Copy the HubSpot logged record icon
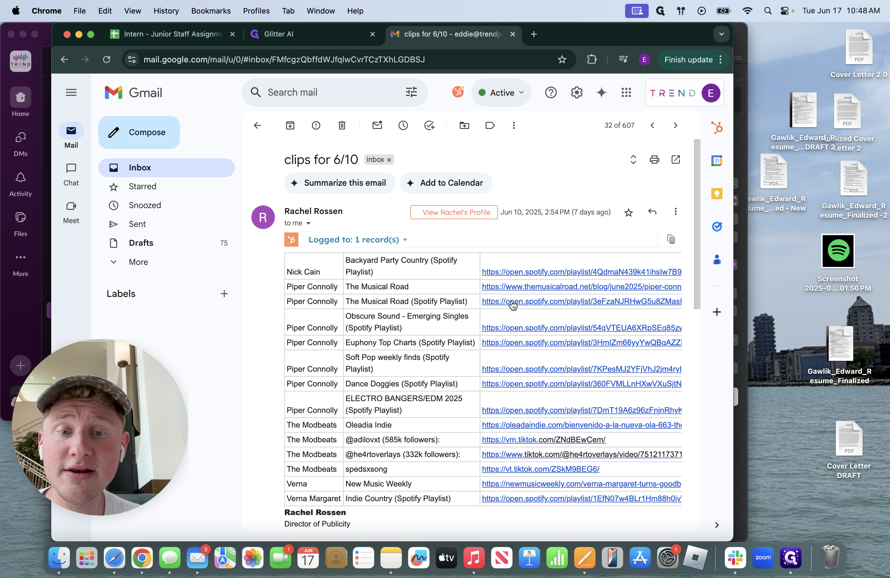The height and width of the screenshot is (578, 890). 671,239
